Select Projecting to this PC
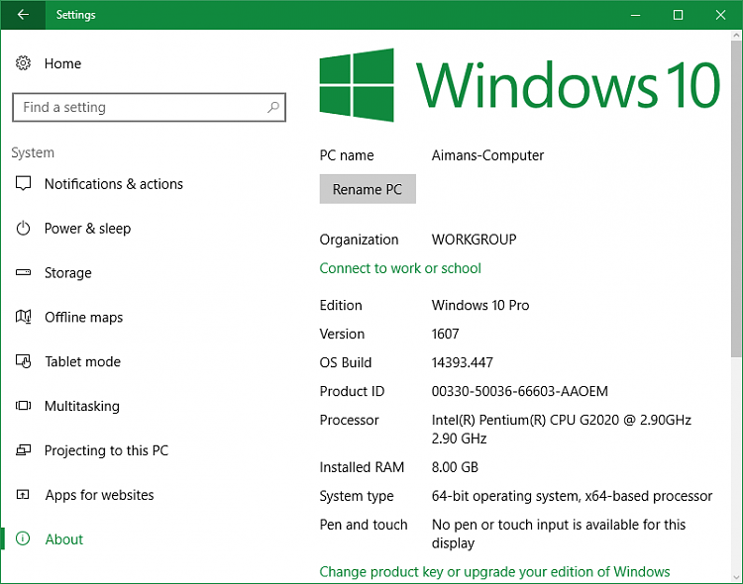This screenshot has height=584, width=743. pyautogui.click(x=106, y=450)
